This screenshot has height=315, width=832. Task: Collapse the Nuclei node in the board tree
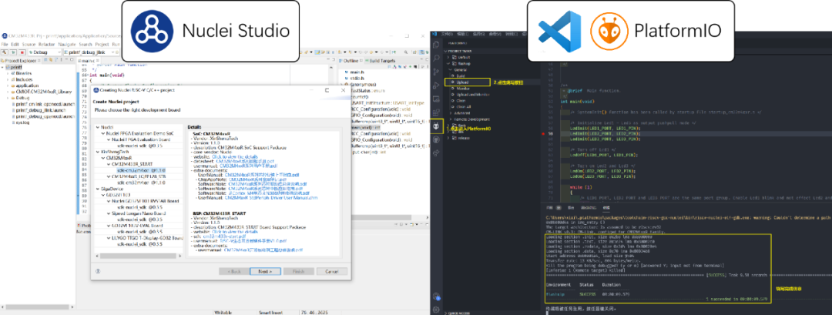point(98,127)
